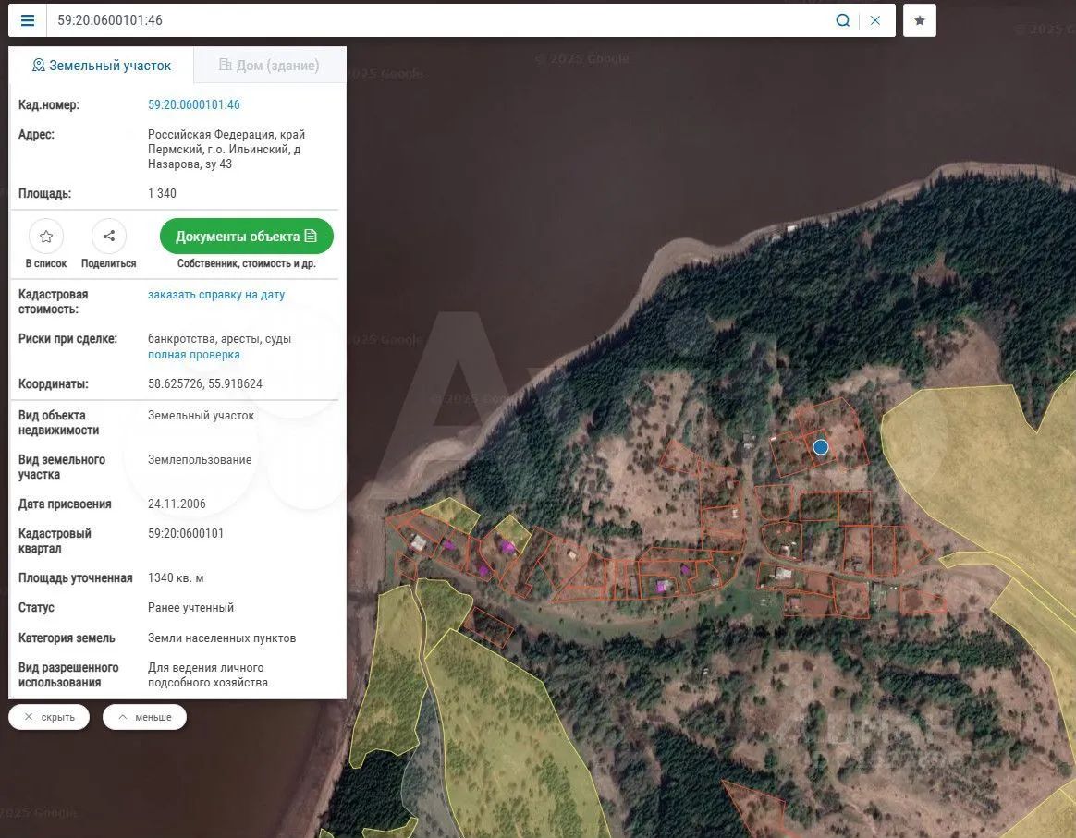The image size is (1076, 838).
Task: Clear the search field with X icon
Action: [x=875, y=20]
